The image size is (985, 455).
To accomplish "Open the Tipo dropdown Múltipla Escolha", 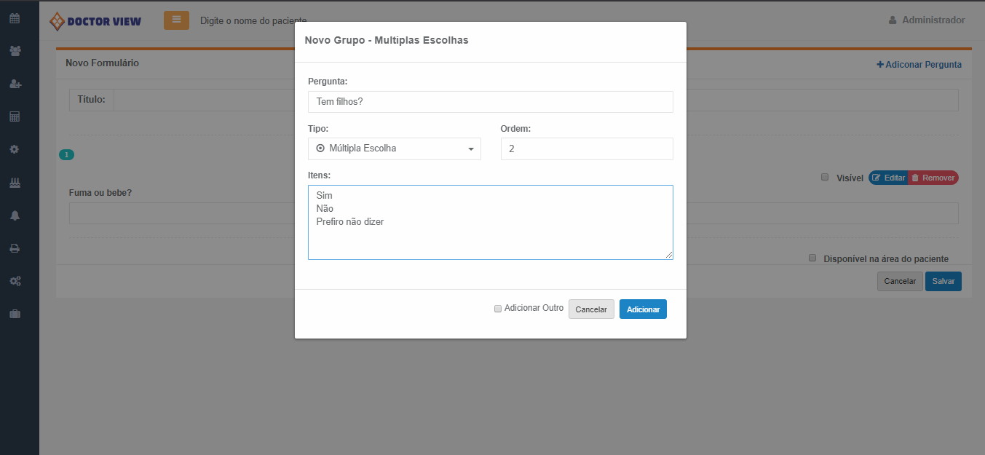I will (x=394, y=149).
